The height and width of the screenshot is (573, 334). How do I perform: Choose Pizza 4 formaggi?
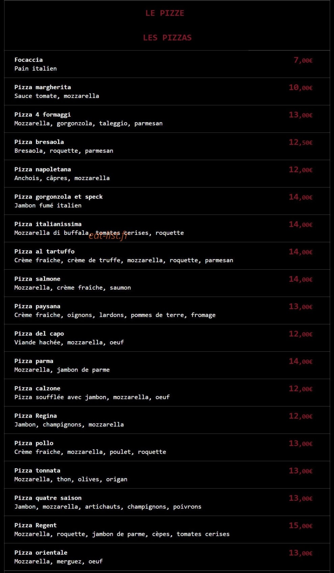43,115
